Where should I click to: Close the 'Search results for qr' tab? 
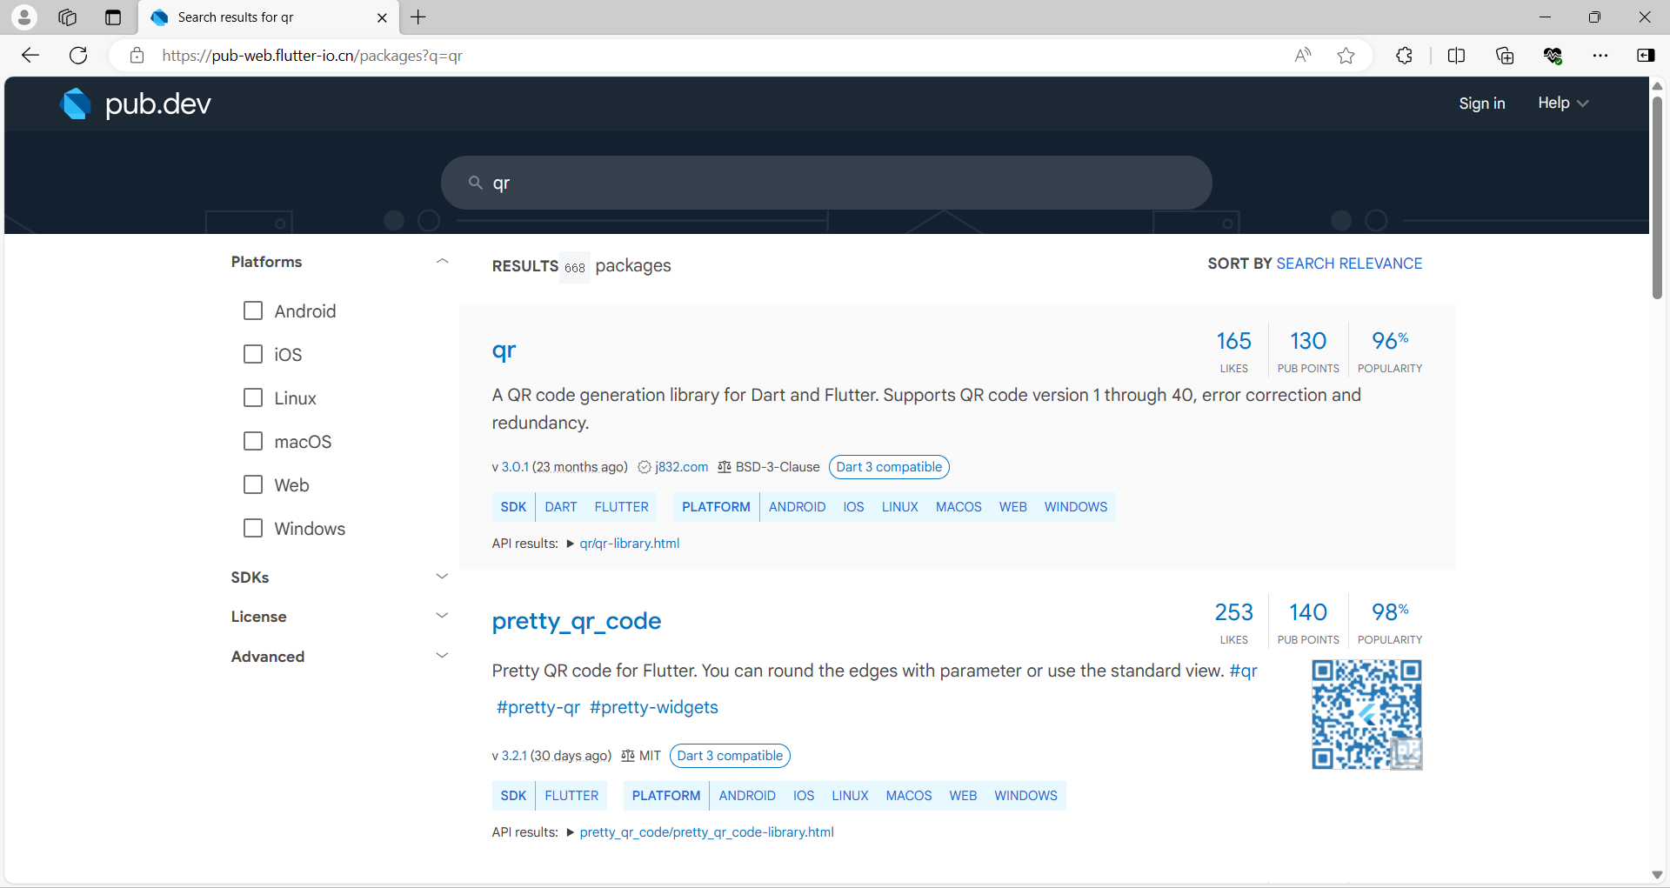[382, 17]
